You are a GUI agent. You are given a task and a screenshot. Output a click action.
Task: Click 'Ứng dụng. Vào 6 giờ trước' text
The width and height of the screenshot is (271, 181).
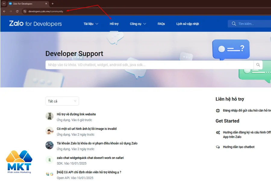point(74,120)
